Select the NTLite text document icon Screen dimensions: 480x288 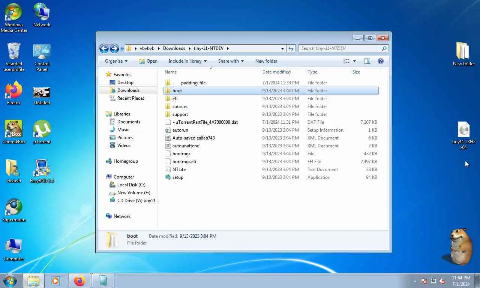pos(168,169)
